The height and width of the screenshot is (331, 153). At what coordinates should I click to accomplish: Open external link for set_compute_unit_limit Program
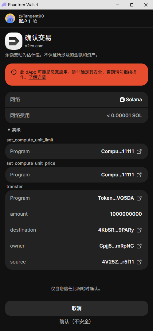[x=139, y=151]
